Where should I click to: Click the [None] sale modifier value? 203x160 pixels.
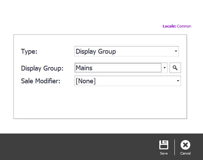pyautogui.click(x=86, y=81)
